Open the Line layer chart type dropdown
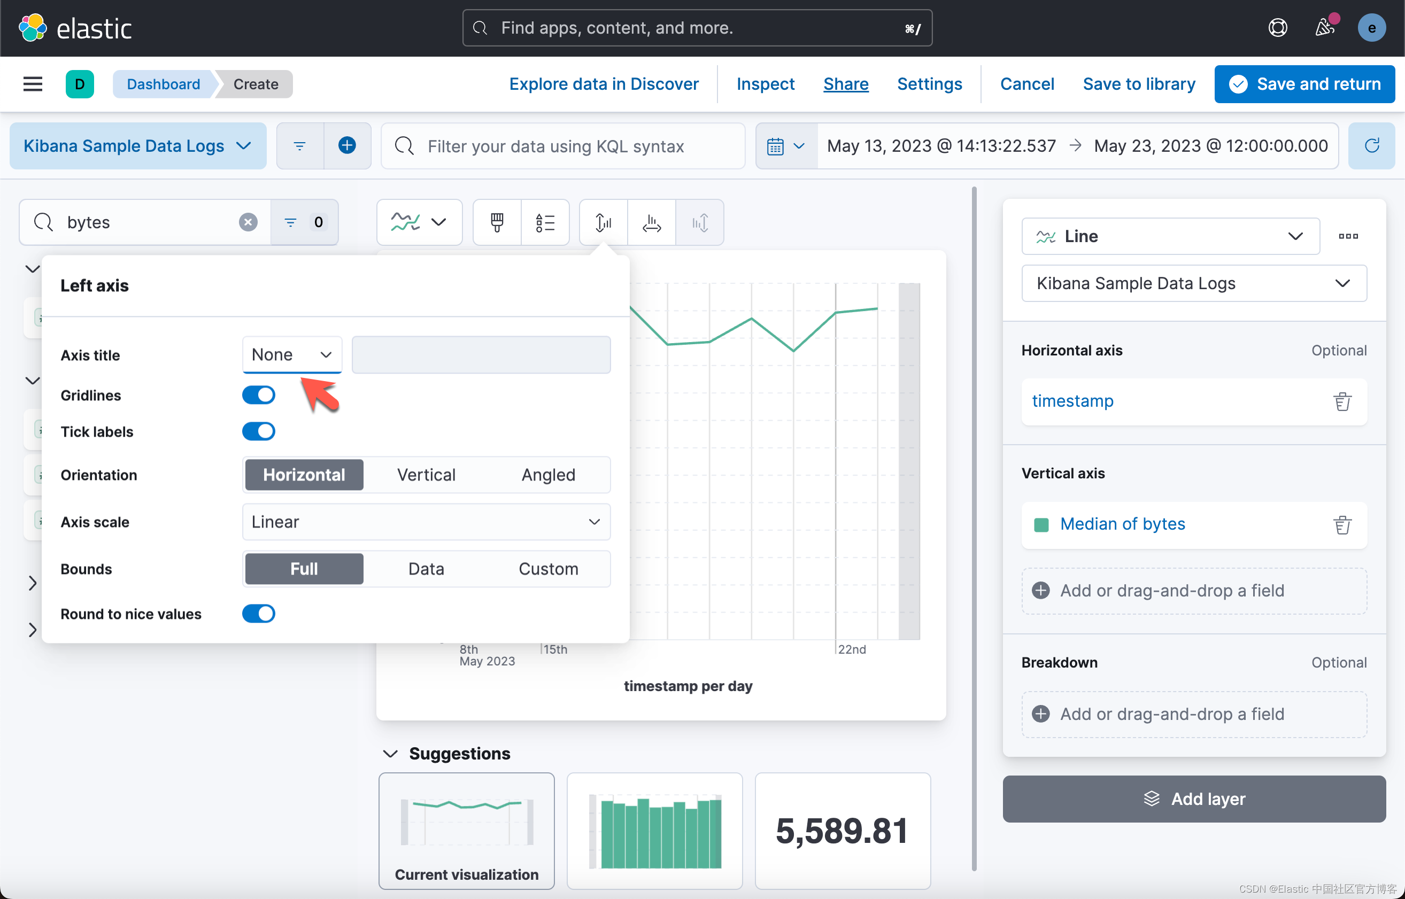Viewport: 1405px width, 899px height. pos(1170,236)
